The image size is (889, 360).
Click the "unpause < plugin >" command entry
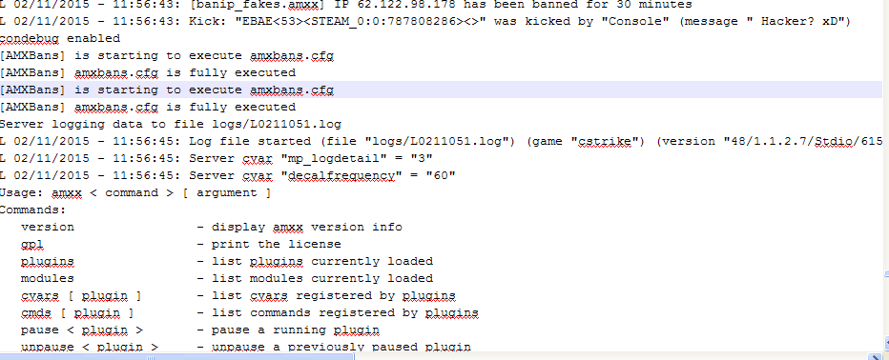[x=90, y=347]
